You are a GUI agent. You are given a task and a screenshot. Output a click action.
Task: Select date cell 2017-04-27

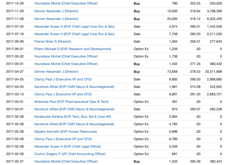[x=15, y=71]
